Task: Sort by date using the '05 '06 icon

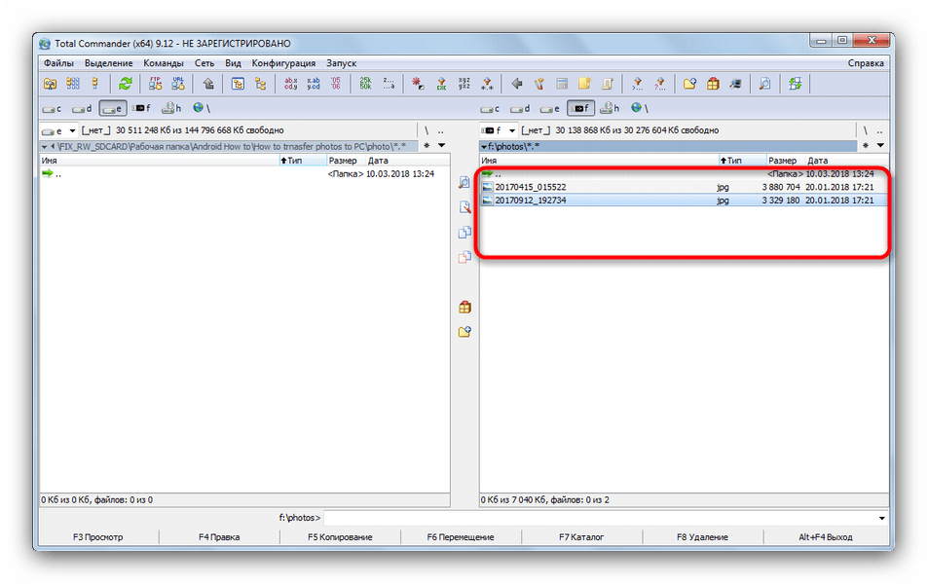Action: pos(336,84)
